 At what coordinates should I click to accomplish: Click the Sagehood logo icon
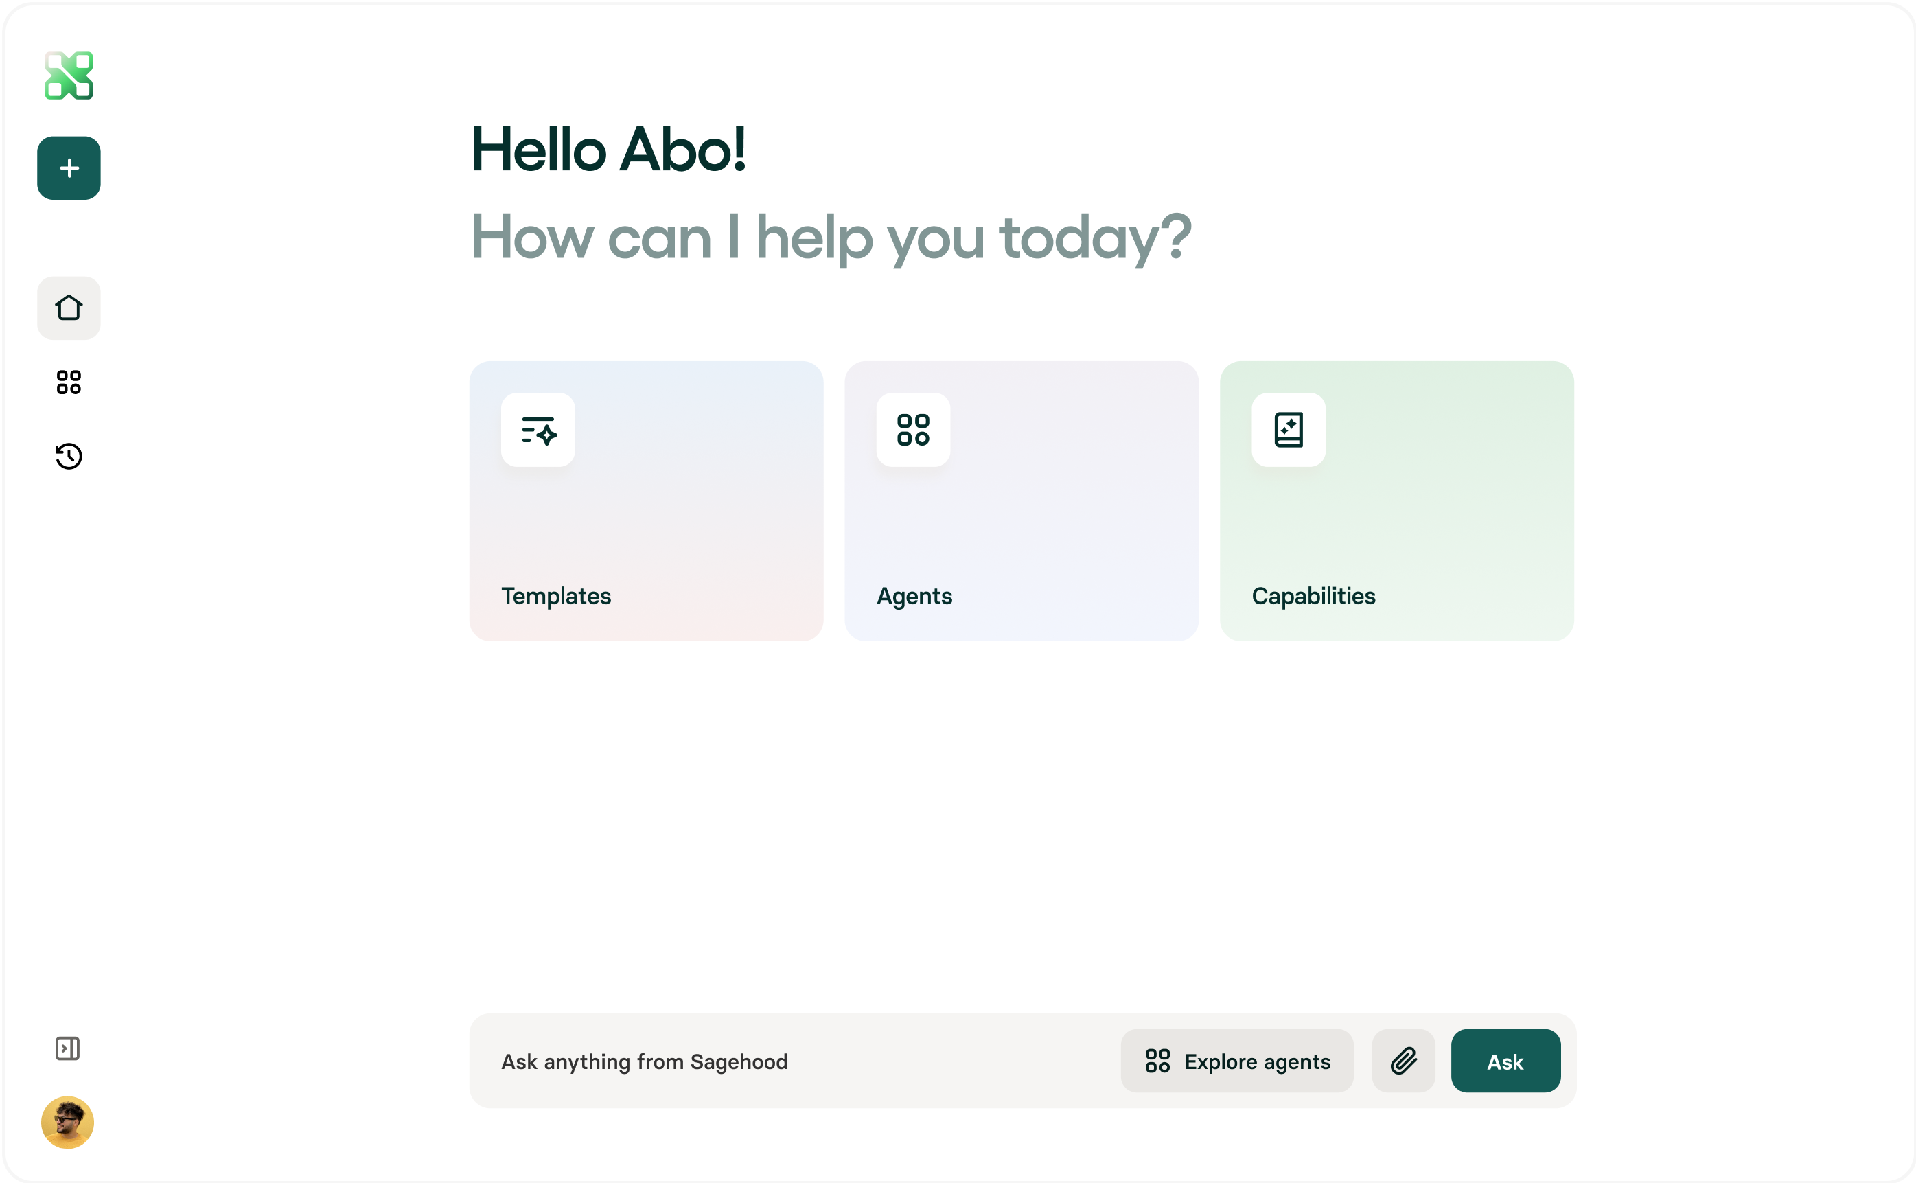69,76
